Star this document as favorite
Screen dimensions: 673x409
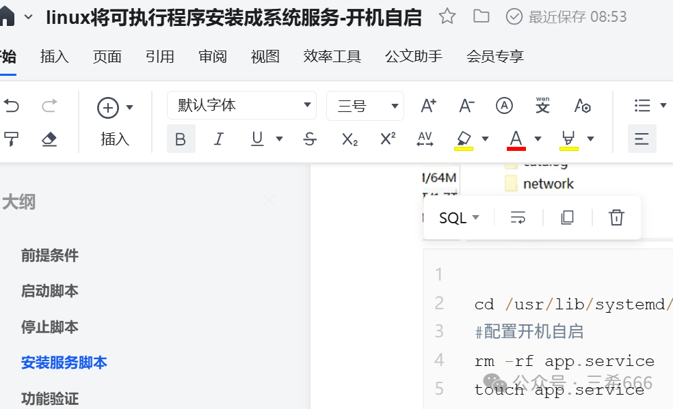click(x=447, y=16)
